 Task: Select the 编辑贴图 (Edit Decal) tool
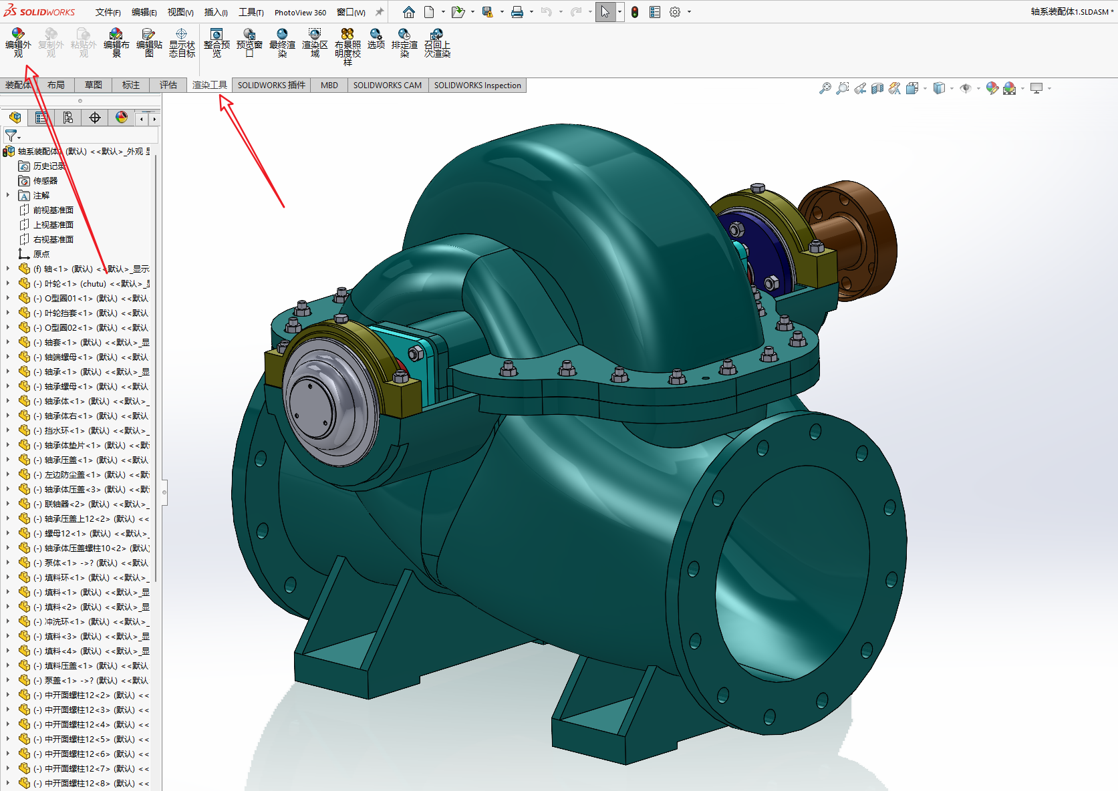pyautogui.click(x=149, y=43)
